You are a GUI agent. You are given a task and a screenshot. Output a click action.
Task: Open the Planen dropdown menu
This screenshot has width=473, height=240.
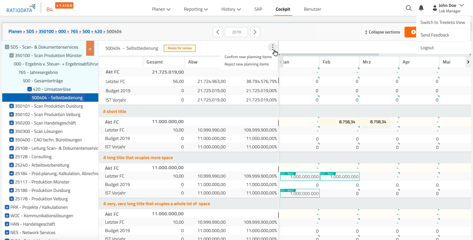pos(161,9)
